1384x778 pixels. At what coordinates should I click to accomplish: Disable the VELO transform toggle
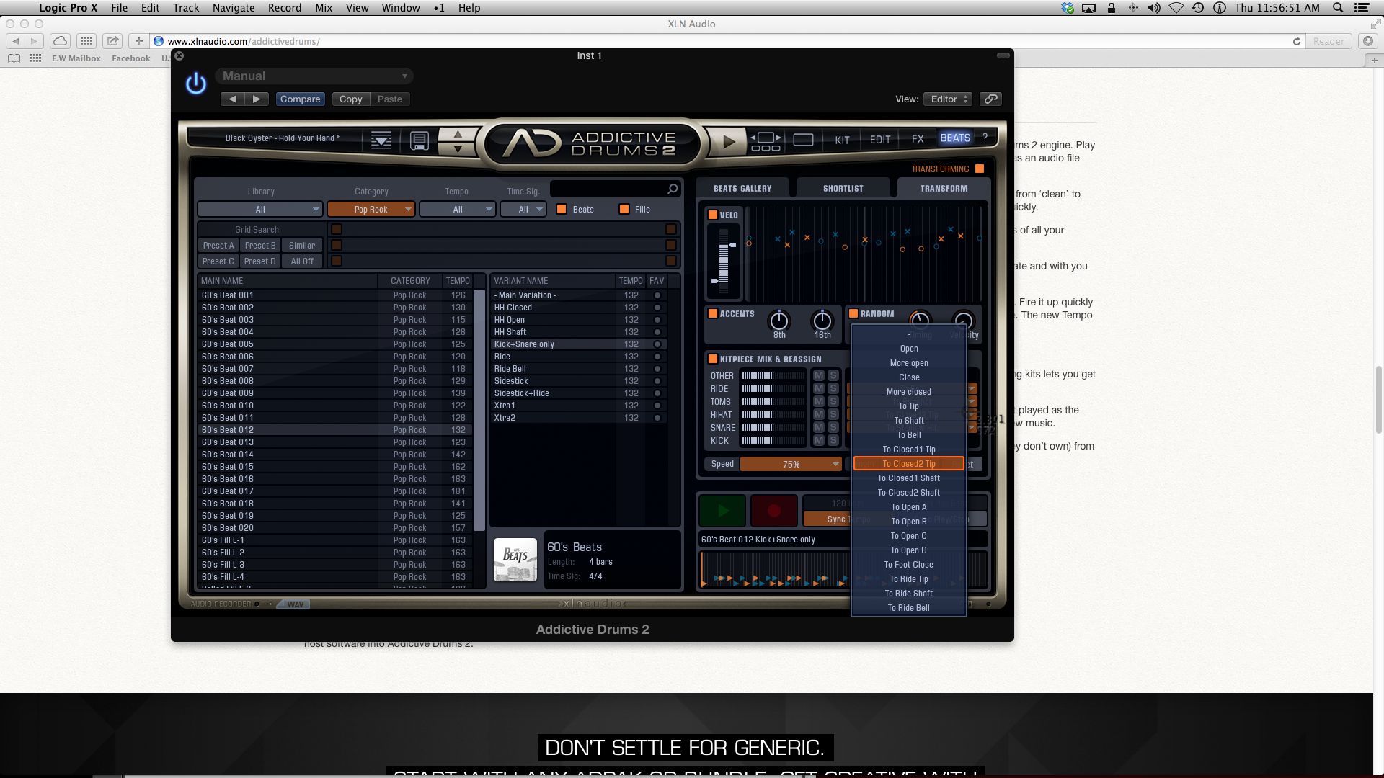713,215
